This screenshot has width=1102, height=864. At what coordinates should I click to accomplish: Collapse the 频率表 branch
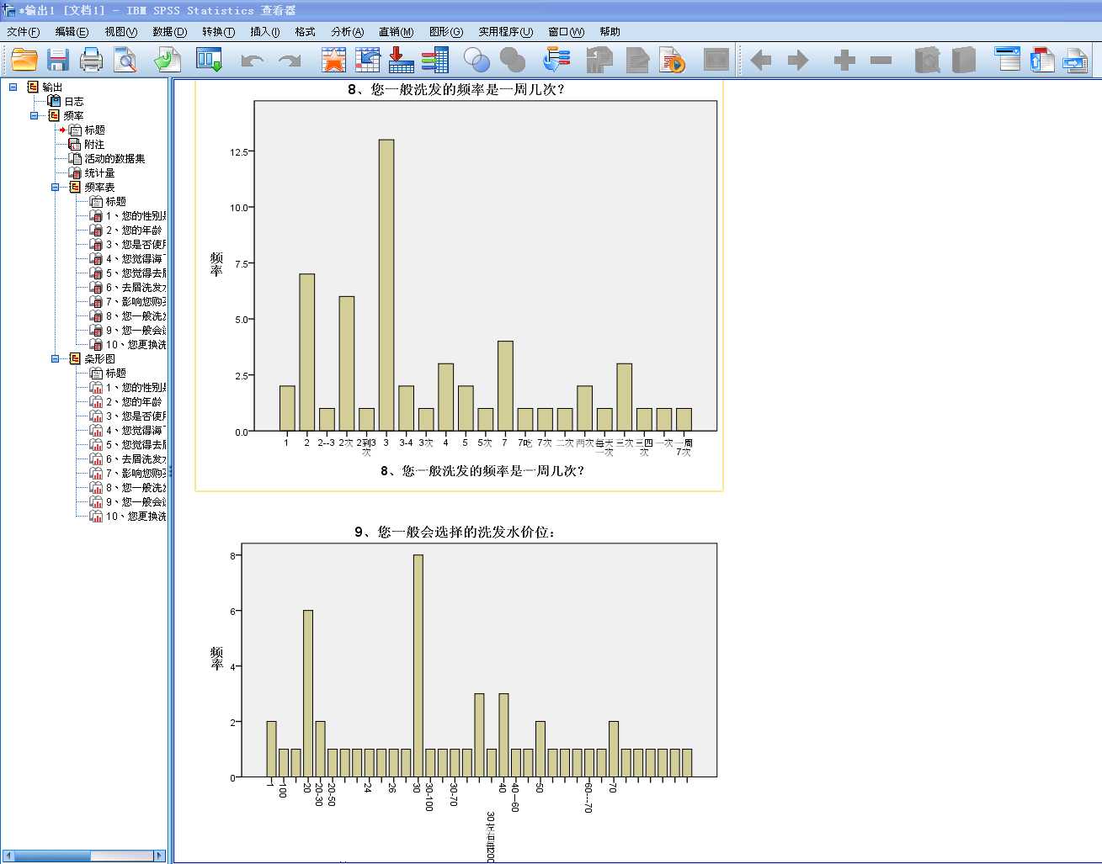(x=56, y=187)
